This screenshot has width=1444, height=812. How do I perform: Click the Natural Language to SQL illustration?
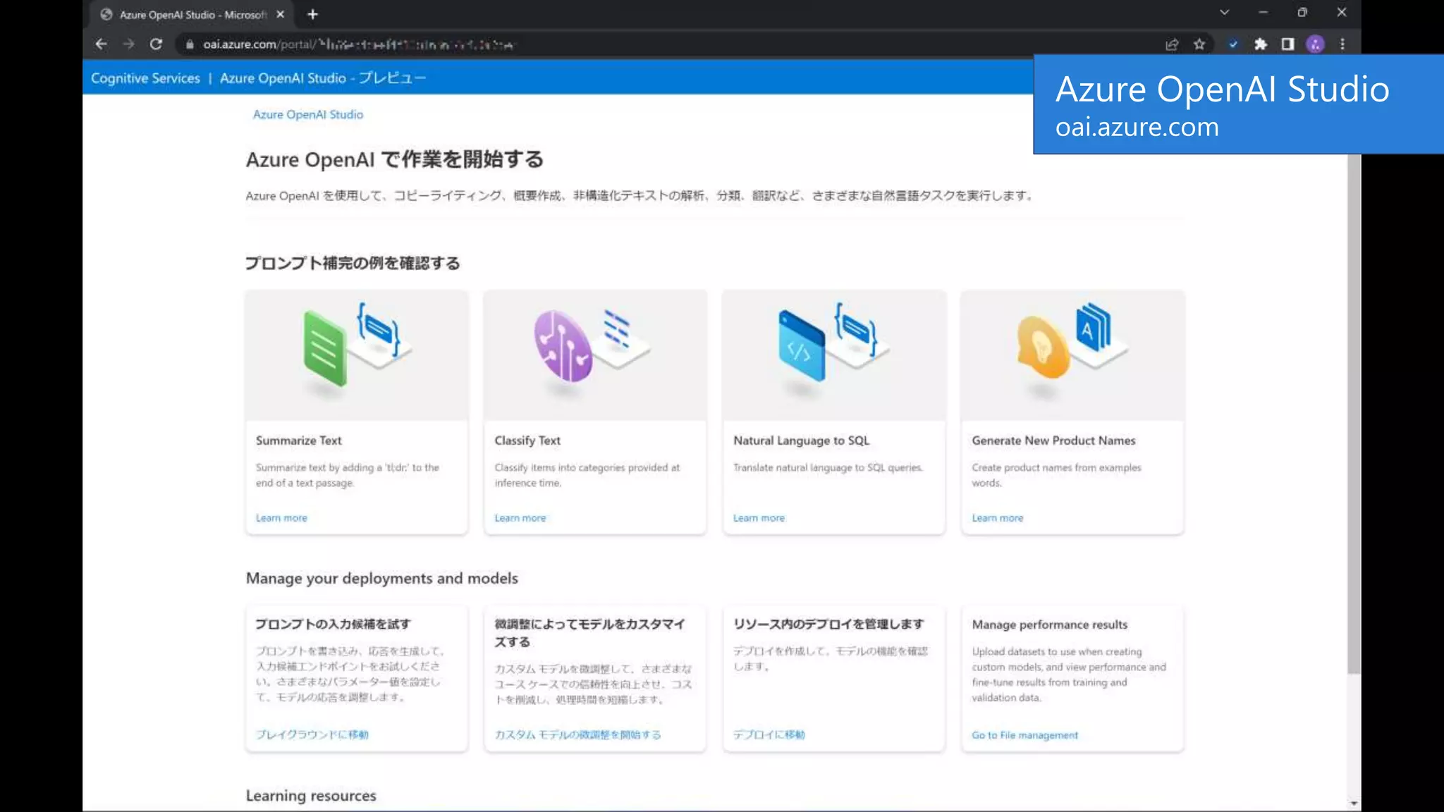point(834,355)
